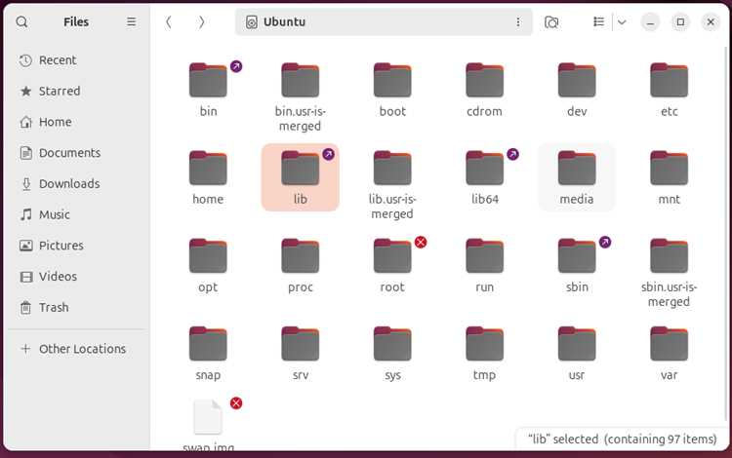Open Music in the sidebar
The image size is (732, 458).
(x=77, y=214)
